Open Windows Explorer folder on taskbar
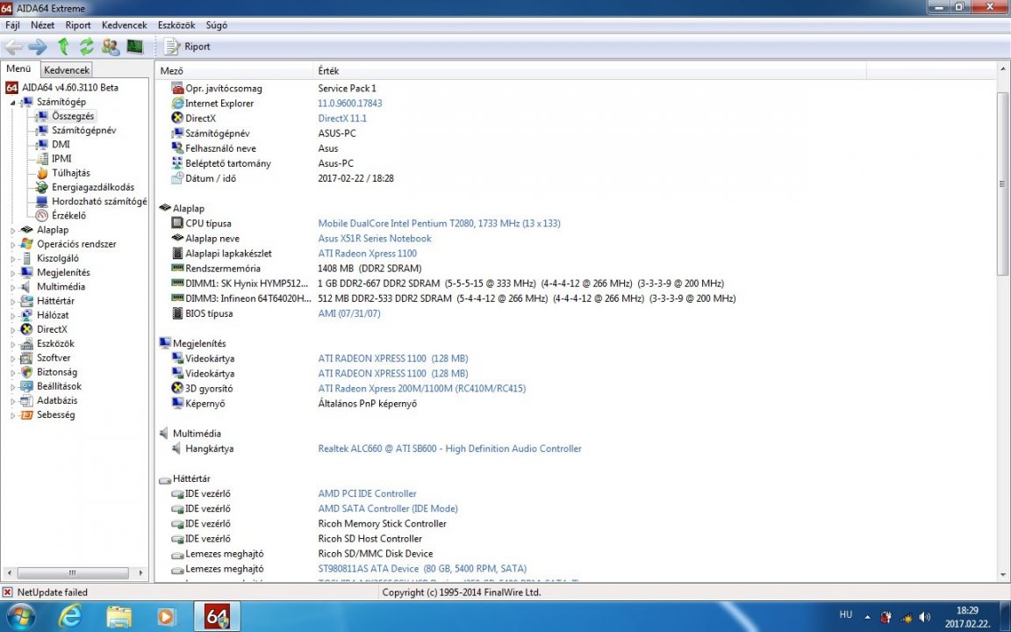This screenshot has height=632, width=1011. 118,616
